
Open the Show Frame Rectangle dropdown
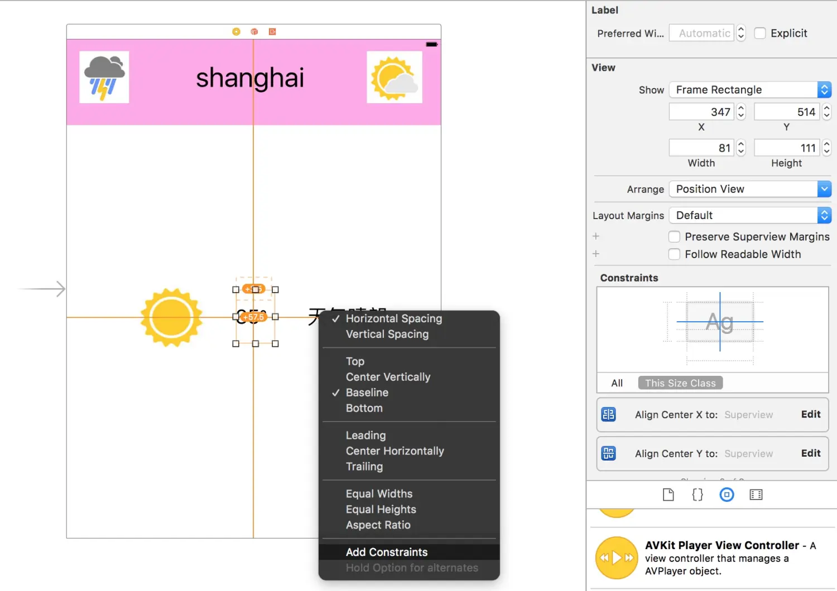[750, 90]
